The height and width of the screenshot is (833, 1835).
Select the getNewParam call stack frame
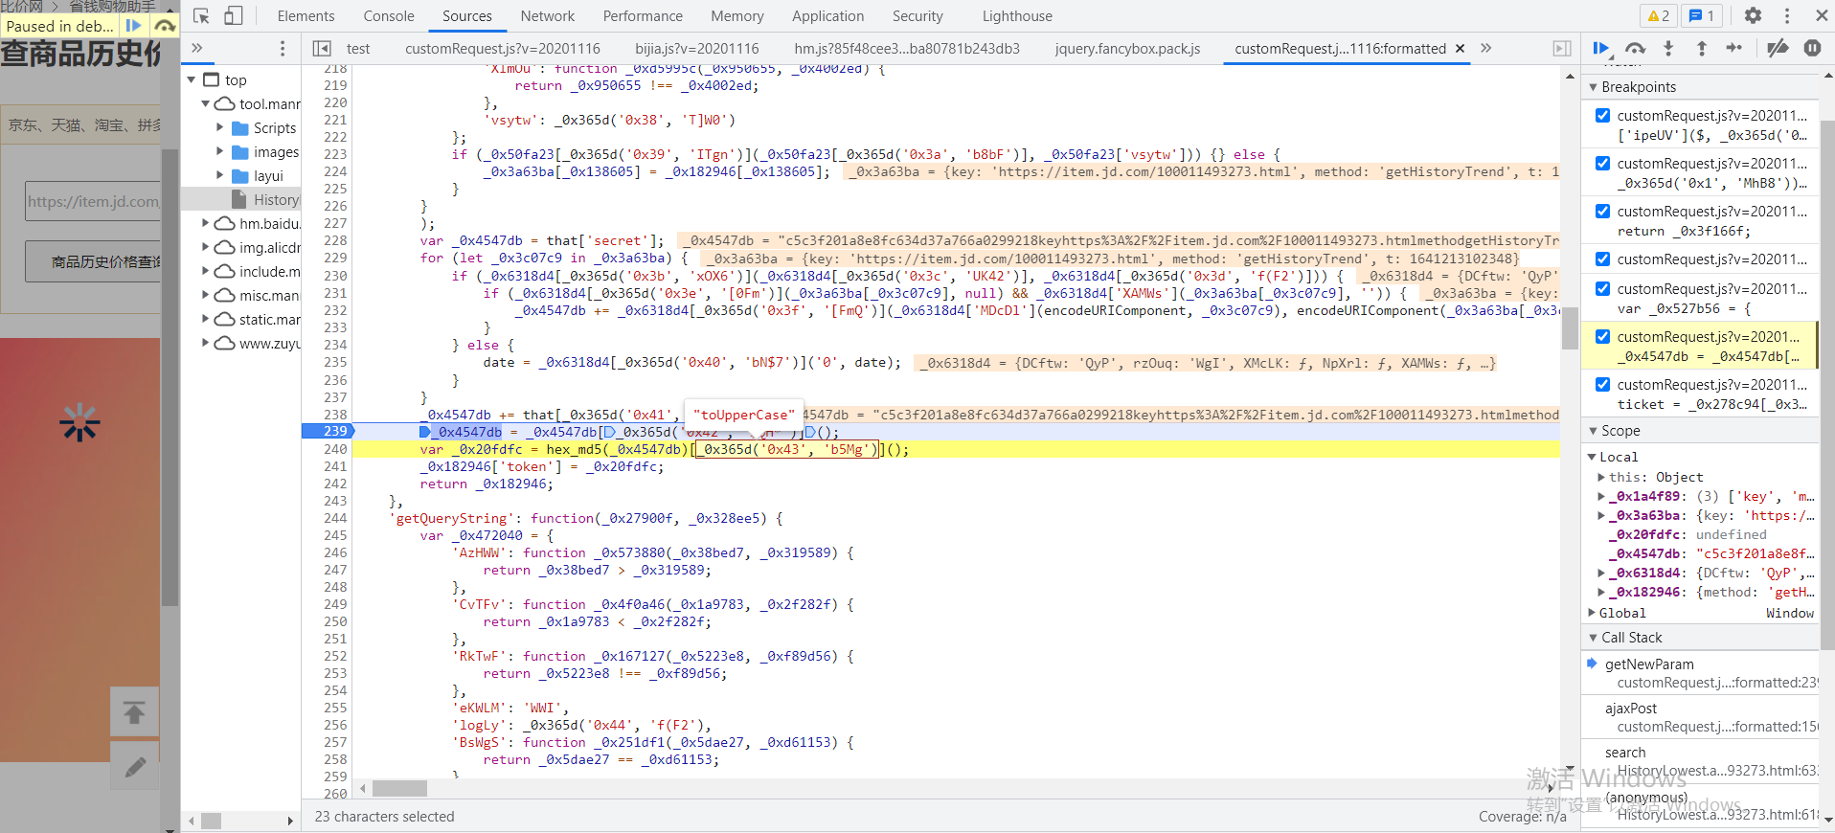[1700, 673]
